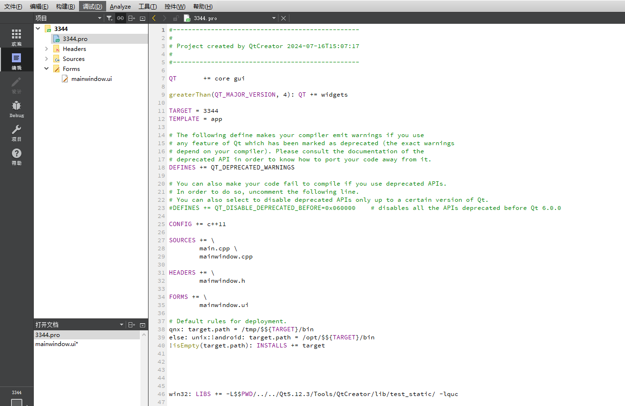
Task: Open the 欢迎 welcome mode
Action: (x=17, y=37)
